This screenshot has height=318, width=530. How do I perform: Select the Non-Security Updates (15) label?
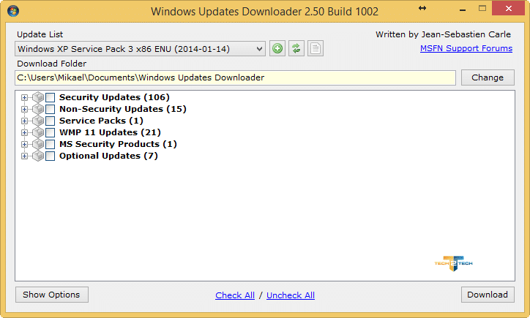123,109
